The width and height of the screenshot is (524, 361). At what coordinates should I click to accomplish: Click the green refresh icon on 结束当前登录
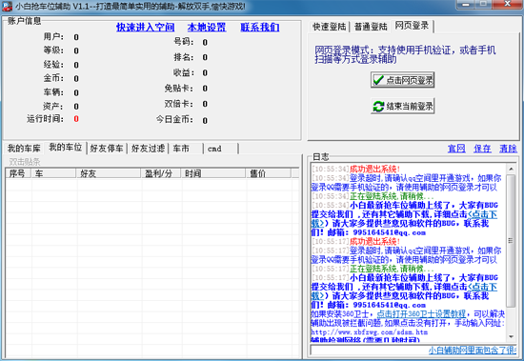click(x=378, y=107)
